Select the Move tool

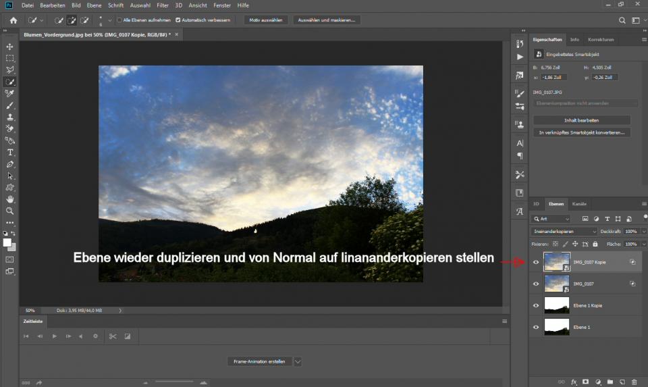10,47
